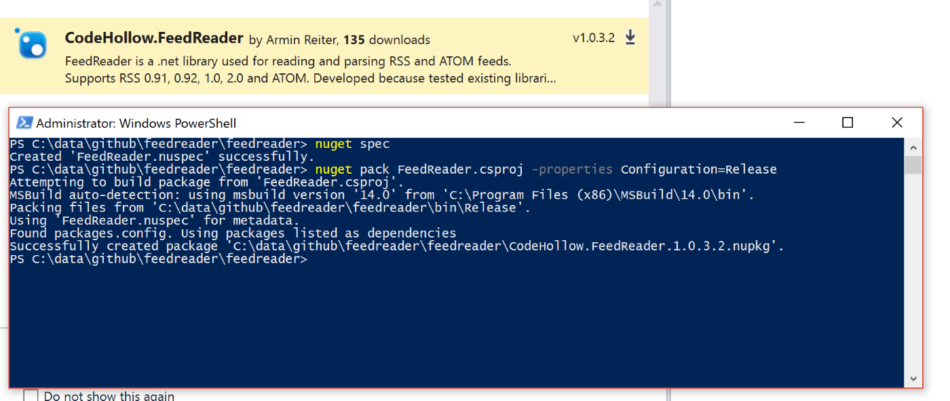Check the 'Do not show this again' checkbox

30,394
